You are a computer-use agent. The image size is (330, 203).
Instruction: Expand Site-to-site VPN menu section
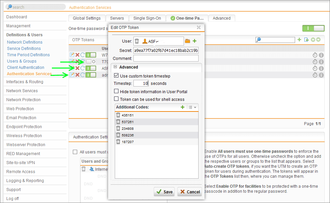pos(21,163)
